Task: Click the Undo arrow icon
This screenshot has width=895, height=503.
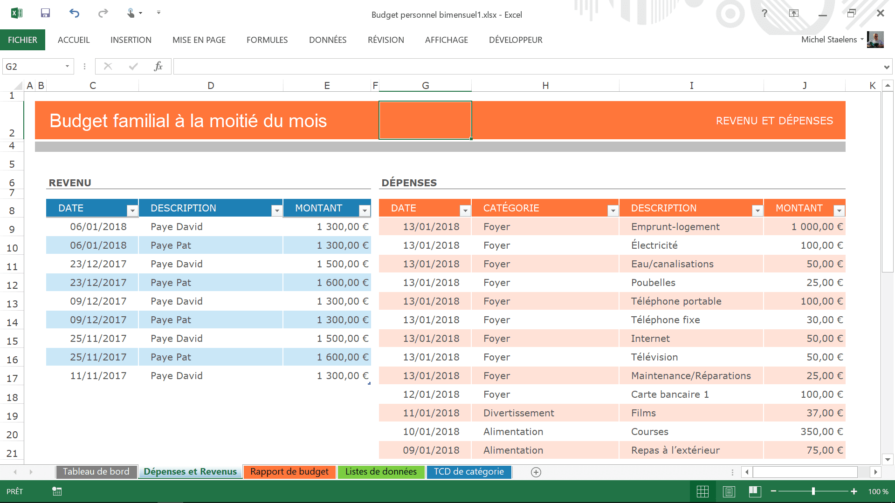Action: [74, 13]
